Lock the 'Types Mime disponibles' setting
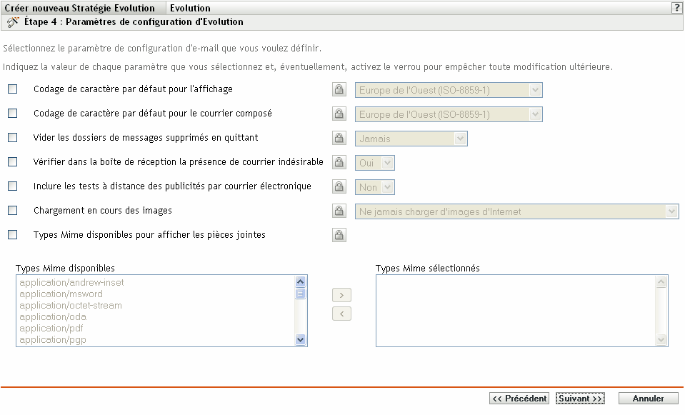This screenshot has width=685, height=415. tap(339, 234)
